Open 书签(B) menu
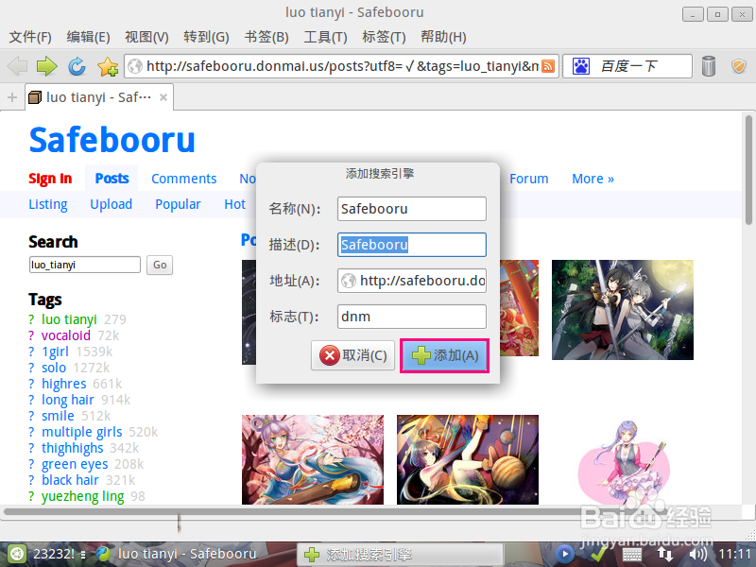This screenshot has width=756, height=567. pos(266,37)
